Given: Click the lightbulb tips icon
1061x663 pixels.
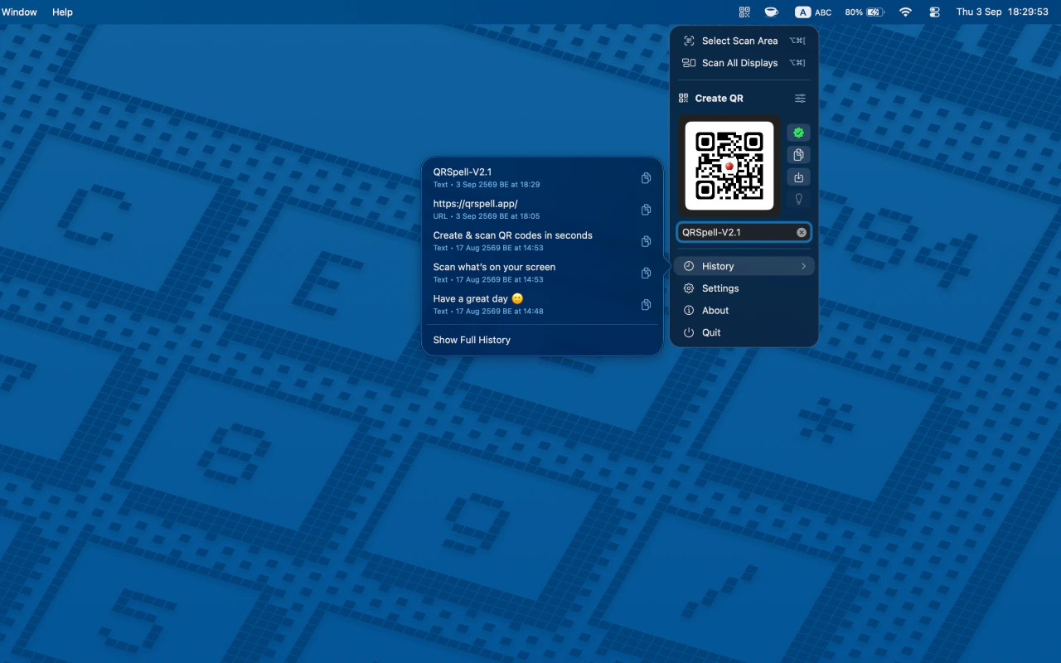Looking at the screenshot, I should click(798, 199).
